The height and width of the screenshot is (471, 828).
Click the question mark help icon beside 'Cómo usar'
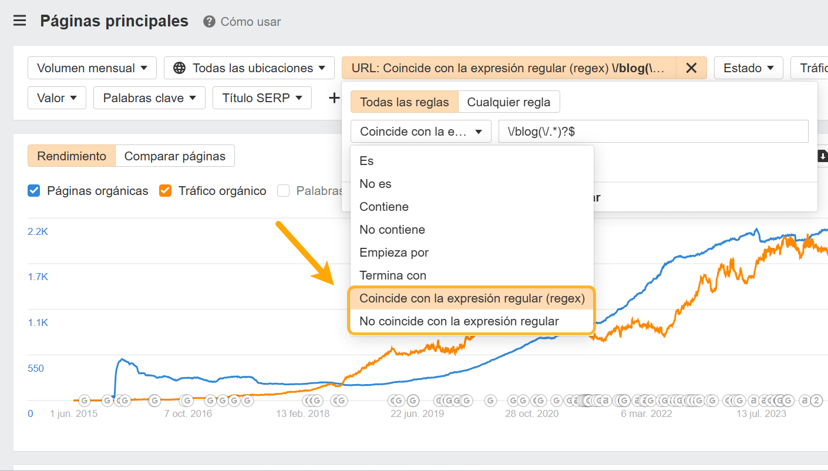(x=209, y=21)
